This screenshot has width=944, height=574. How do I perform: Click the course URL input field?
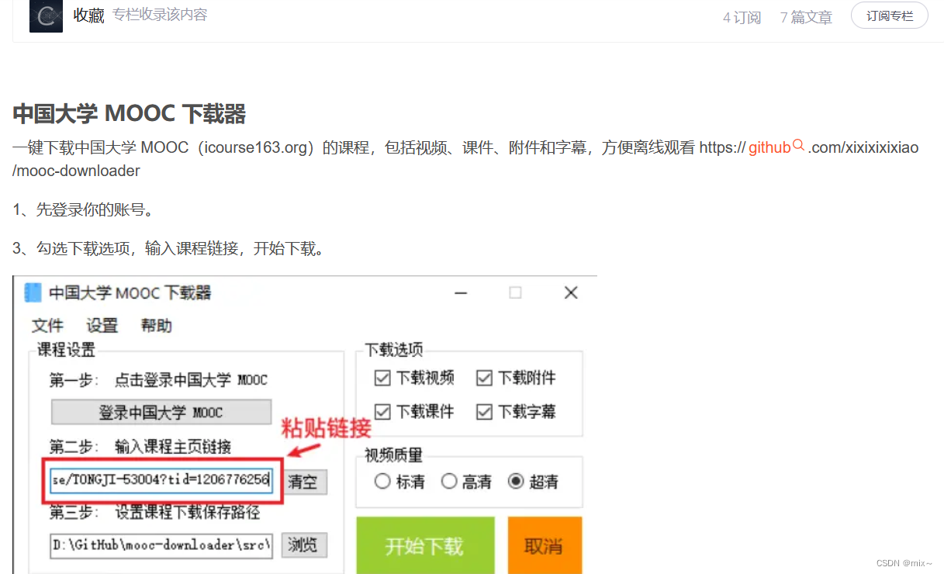pos(161,482)
